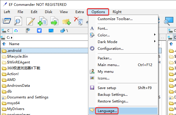The height and width of the screenshot is (115, 176).
Task: Expand the Color submenu arrow
Action: (155, 35)
